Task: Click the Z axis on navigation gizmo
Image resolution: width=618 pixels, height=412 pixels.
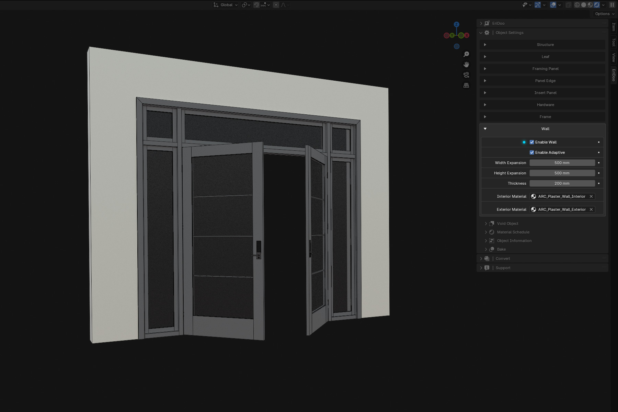Action: point(456,24)
